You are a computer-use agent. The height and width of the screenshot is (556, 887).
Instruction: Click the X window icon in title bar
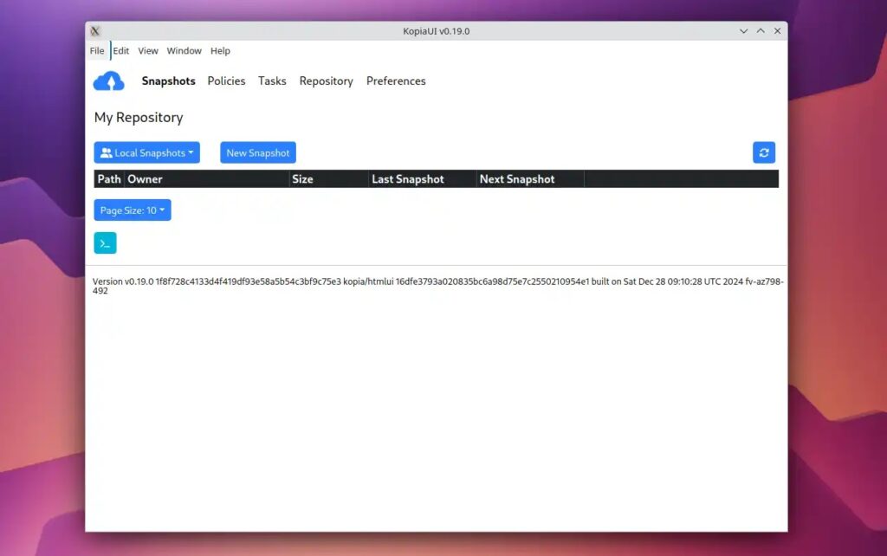[95, 31]
